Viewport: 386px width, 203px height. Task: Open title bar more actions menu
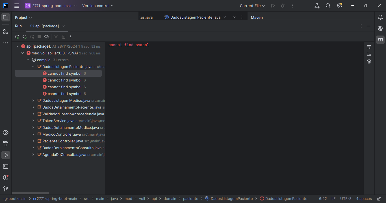tap(292, 6)
